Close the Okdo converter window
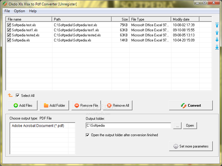Image resolution: width=222 pixels, height=166 pixels. (214, 3)
